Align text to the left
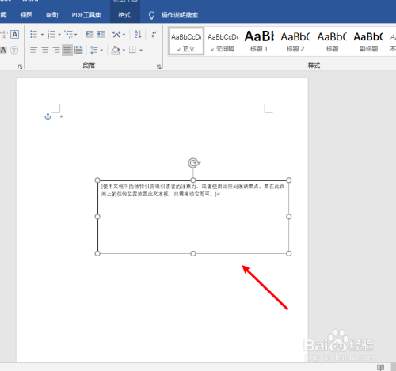The height and width of the screenshot is (371, 396). (33, 50)
